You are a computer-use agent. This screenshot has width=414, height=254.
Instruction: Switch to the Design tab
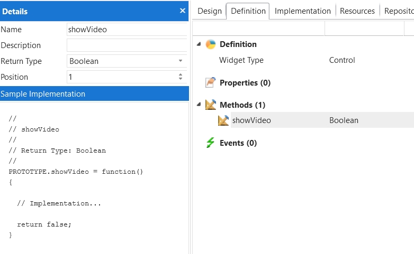click(x=210, y=11)
